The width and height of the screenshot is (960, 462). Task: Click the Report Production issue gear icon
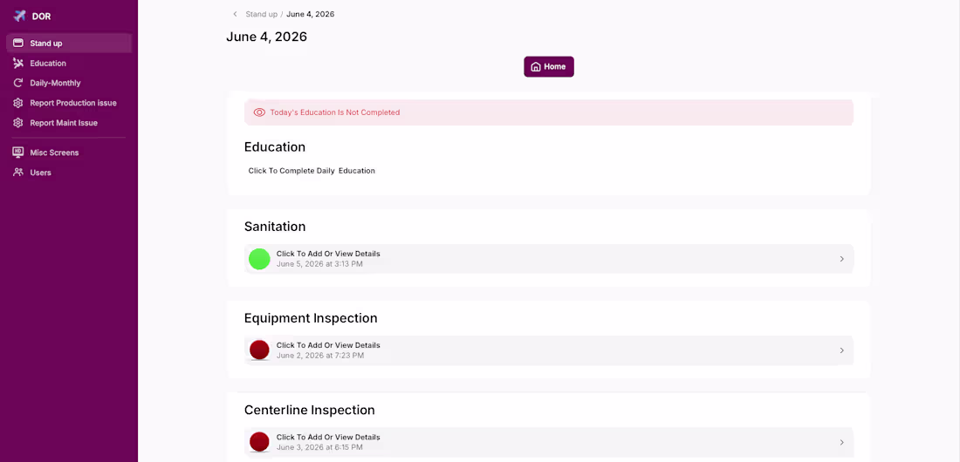click(x=18, y=103)
